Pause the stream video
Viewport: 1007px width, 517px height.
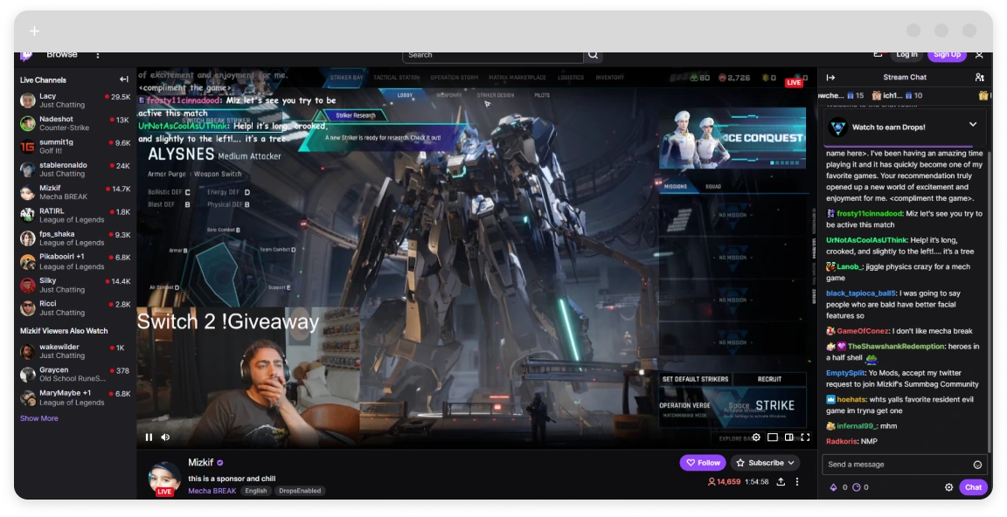[149, 438]
